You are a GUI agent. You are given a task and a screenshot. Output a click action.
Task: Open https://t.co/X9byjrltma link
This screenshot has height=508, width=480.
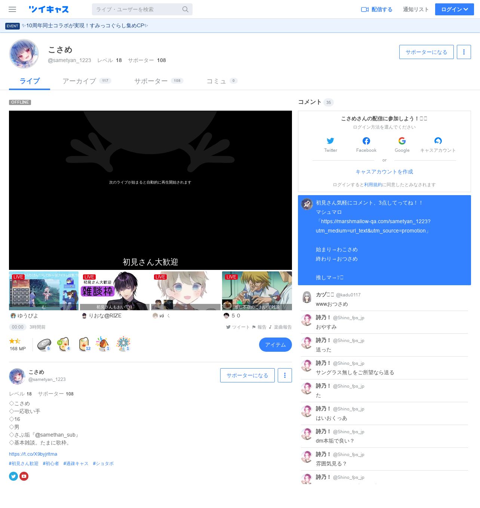pyautogui.click(x=33, y=454)
